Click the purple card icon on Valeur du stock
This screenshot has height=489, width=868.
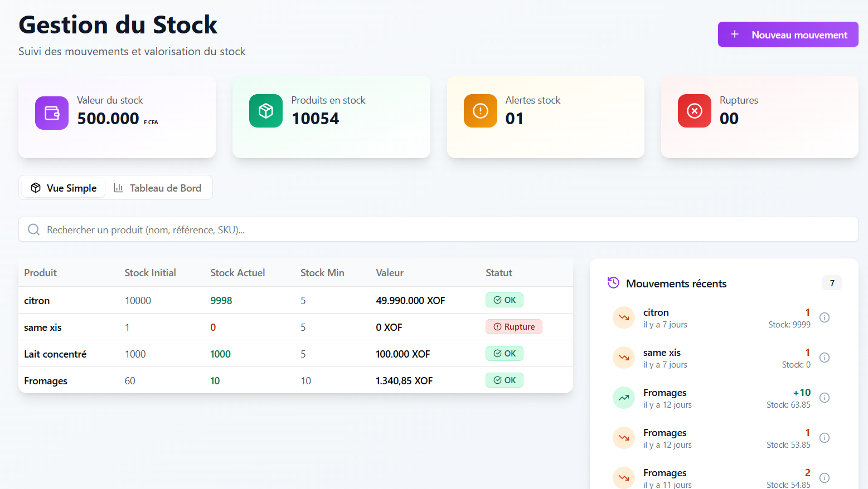click(x=51, y=113)
